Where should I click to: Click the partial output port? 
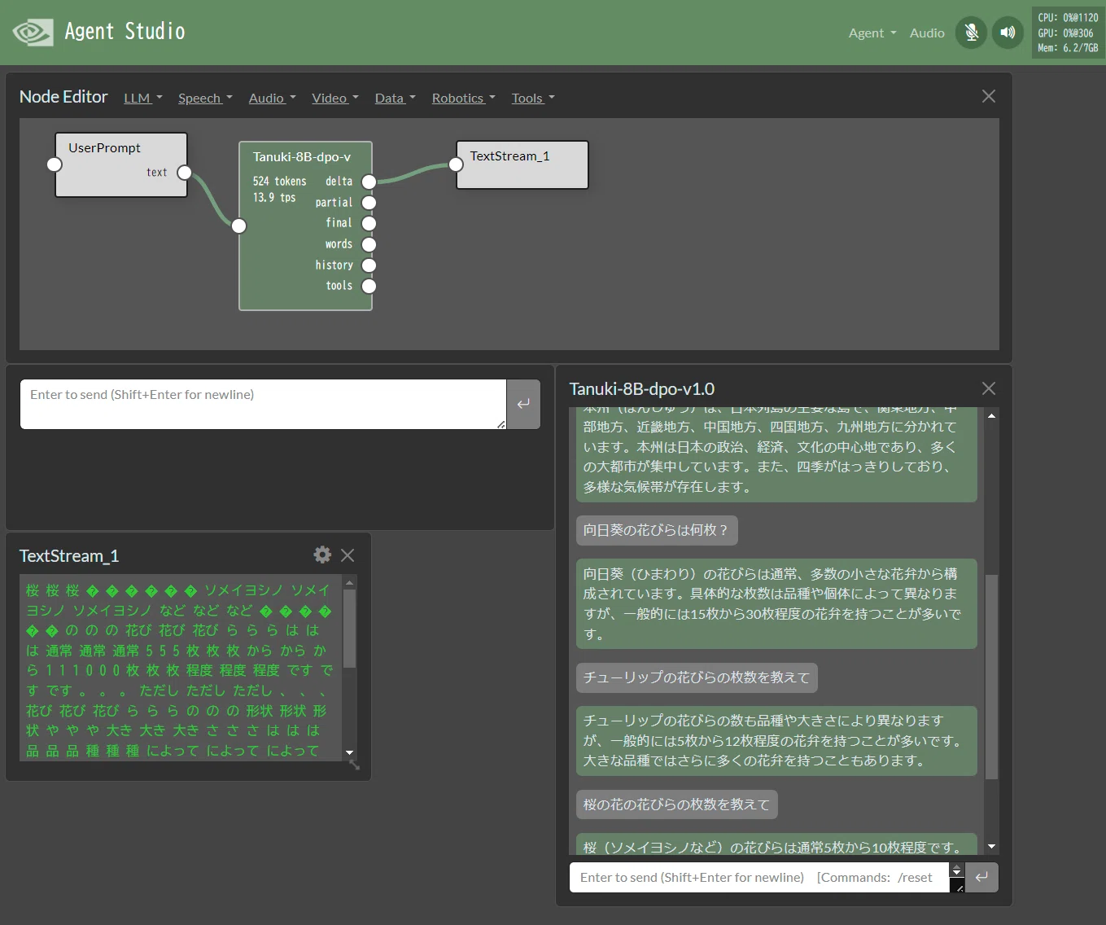pyautogui.click(x=369, y=203)
